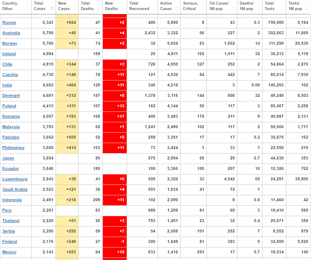
Task: Open the Mexico country link
Action: 9,252
